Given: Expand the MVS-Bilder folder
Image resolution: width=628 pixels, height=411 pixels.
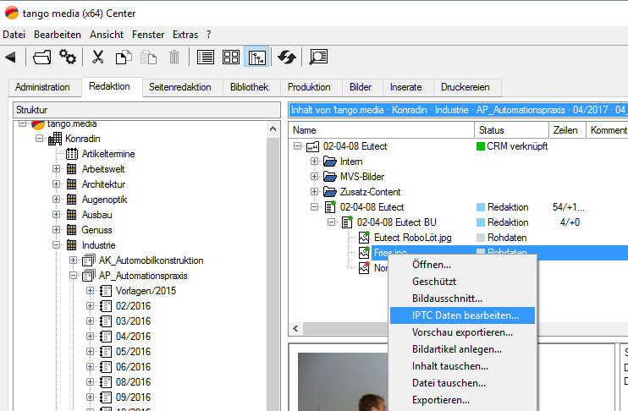Looking at the screenshot, I should pos(314,177).
